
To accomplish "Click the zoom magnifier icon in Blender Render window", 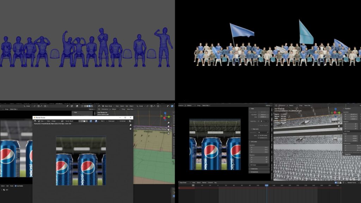I will click(x=131, y=125).
